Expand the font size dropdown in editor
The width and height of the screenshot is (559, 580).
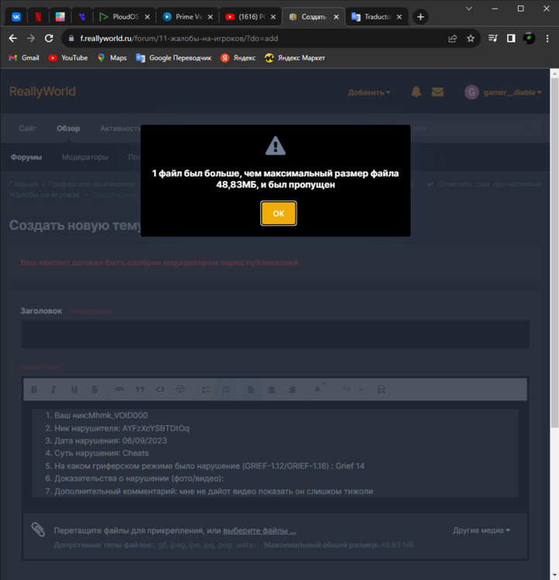tap(352, 390)
